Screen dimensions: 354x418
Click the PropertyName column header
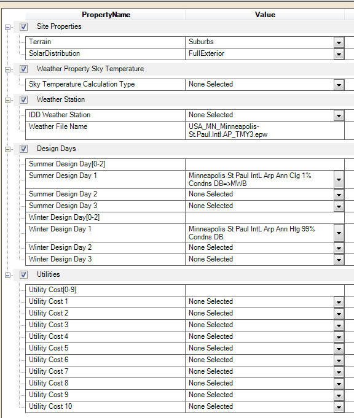pyautogui.click(x=106, y=15)
